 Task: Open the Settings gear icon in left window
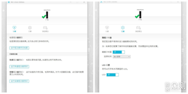30,28
